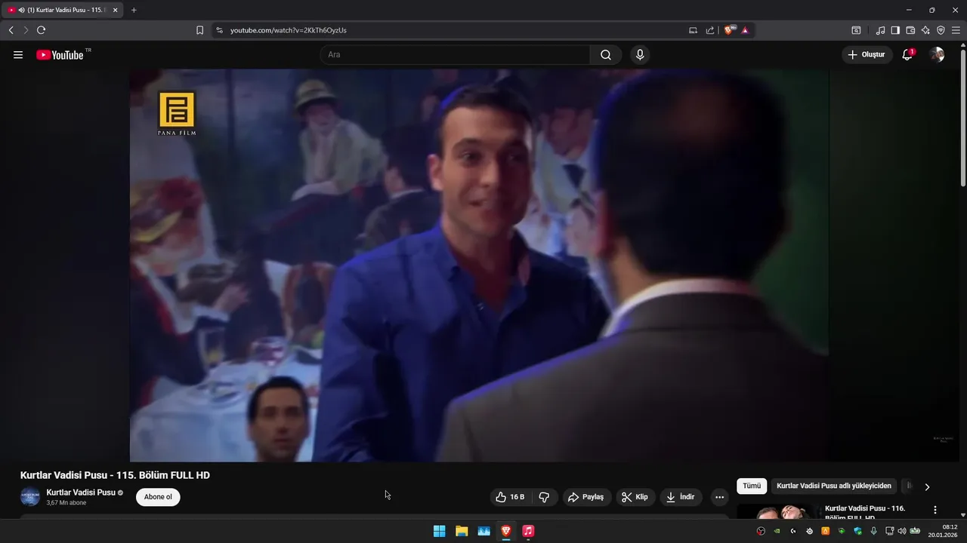
Task: Select the Tümü filter chip
Action: click(752, 486)
